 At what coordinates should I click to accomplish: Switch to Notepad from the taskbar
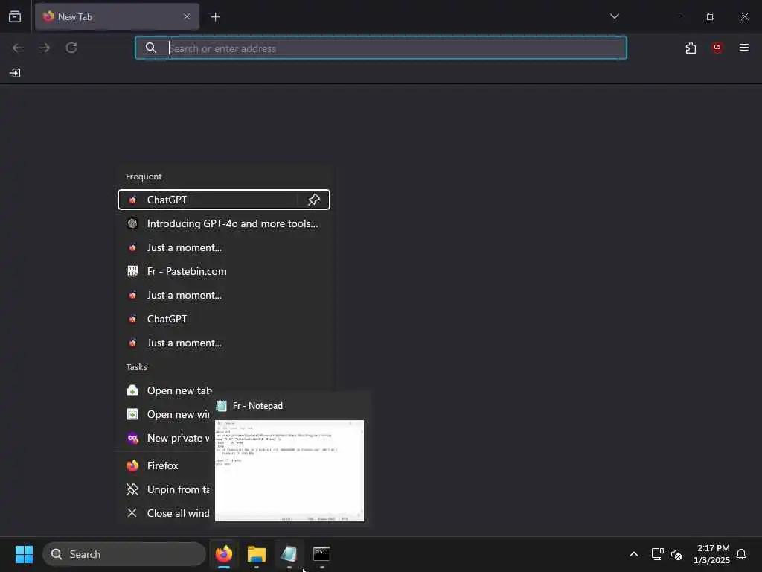coord(289,554)
